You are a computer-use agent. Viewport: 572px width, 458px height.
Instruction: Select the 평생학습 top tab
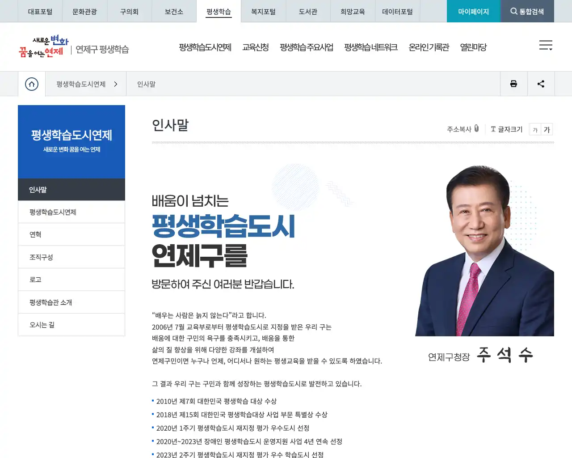[219, 11]
